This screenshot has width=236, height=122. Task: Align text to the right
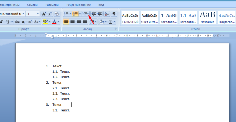(x=79, y=22)
